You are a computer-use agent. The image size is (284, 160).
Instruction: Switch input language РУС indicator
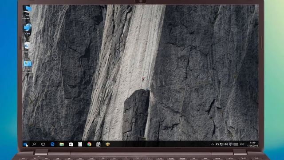click(242, 144)
